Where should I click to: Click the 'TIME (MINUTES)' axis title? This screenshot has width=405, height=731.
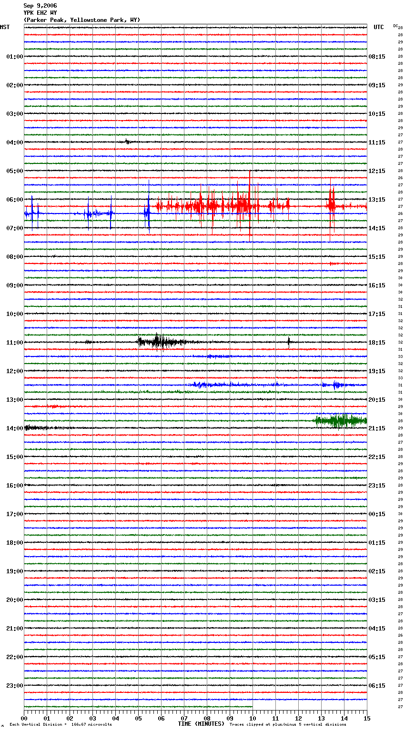pyautogui.click(x=201, y=724)
